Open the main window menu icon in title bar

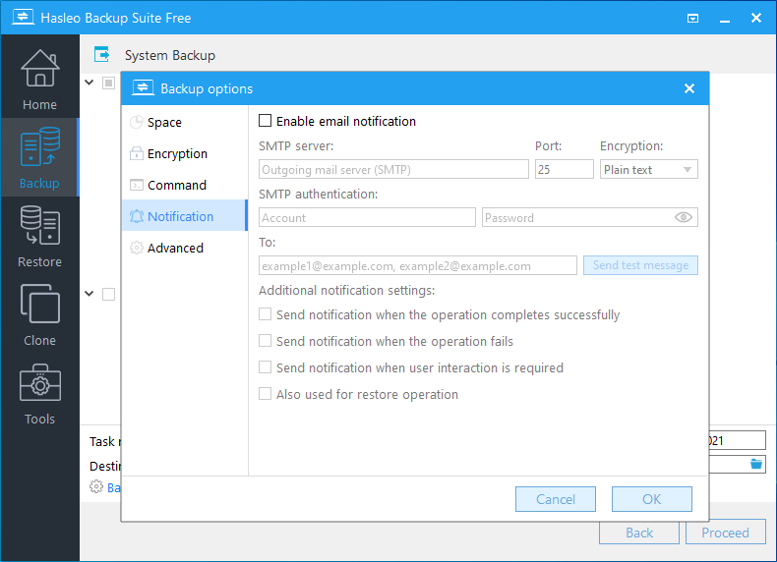tap(692, 19)
